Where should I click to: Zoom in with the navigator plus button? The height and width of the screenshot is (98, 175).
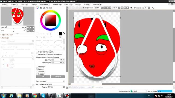point(30,27)
